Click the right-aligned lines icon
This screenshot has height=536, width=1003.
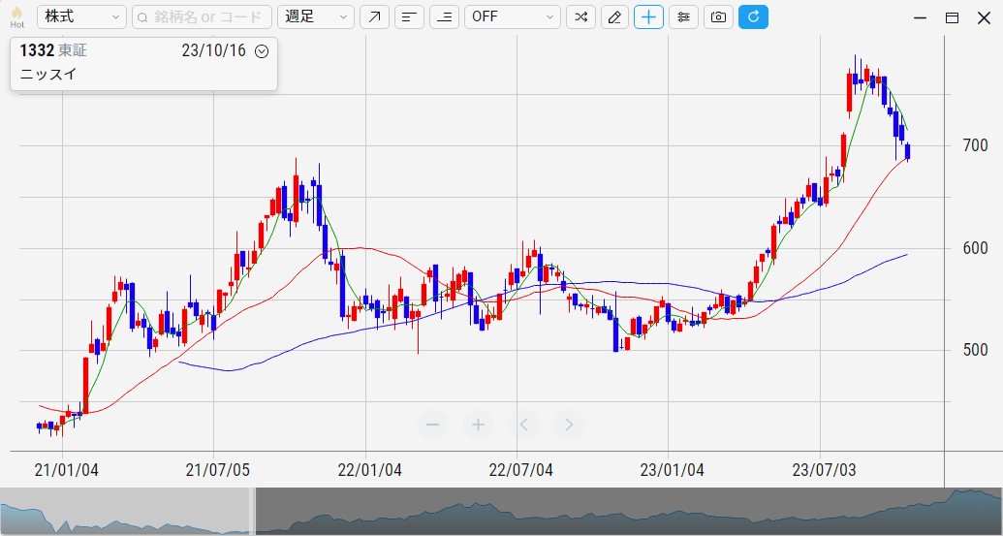444,16
